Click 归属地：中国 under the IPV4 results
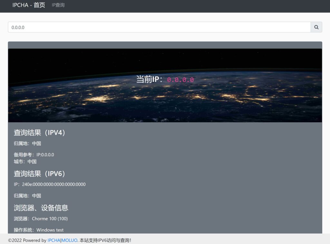 [x=27, y=143]
